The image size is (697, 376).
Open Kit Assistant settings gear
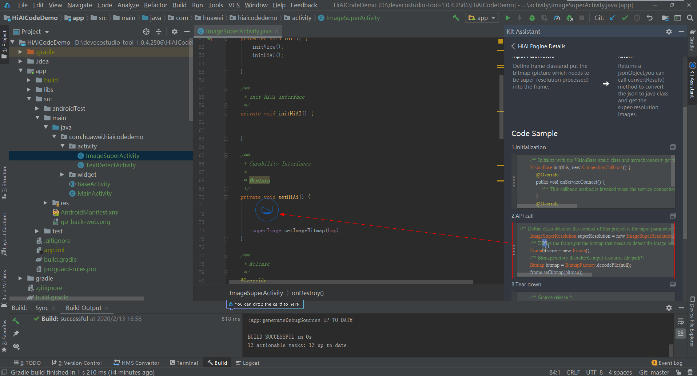pyautogui.click(x=669, y=32)
